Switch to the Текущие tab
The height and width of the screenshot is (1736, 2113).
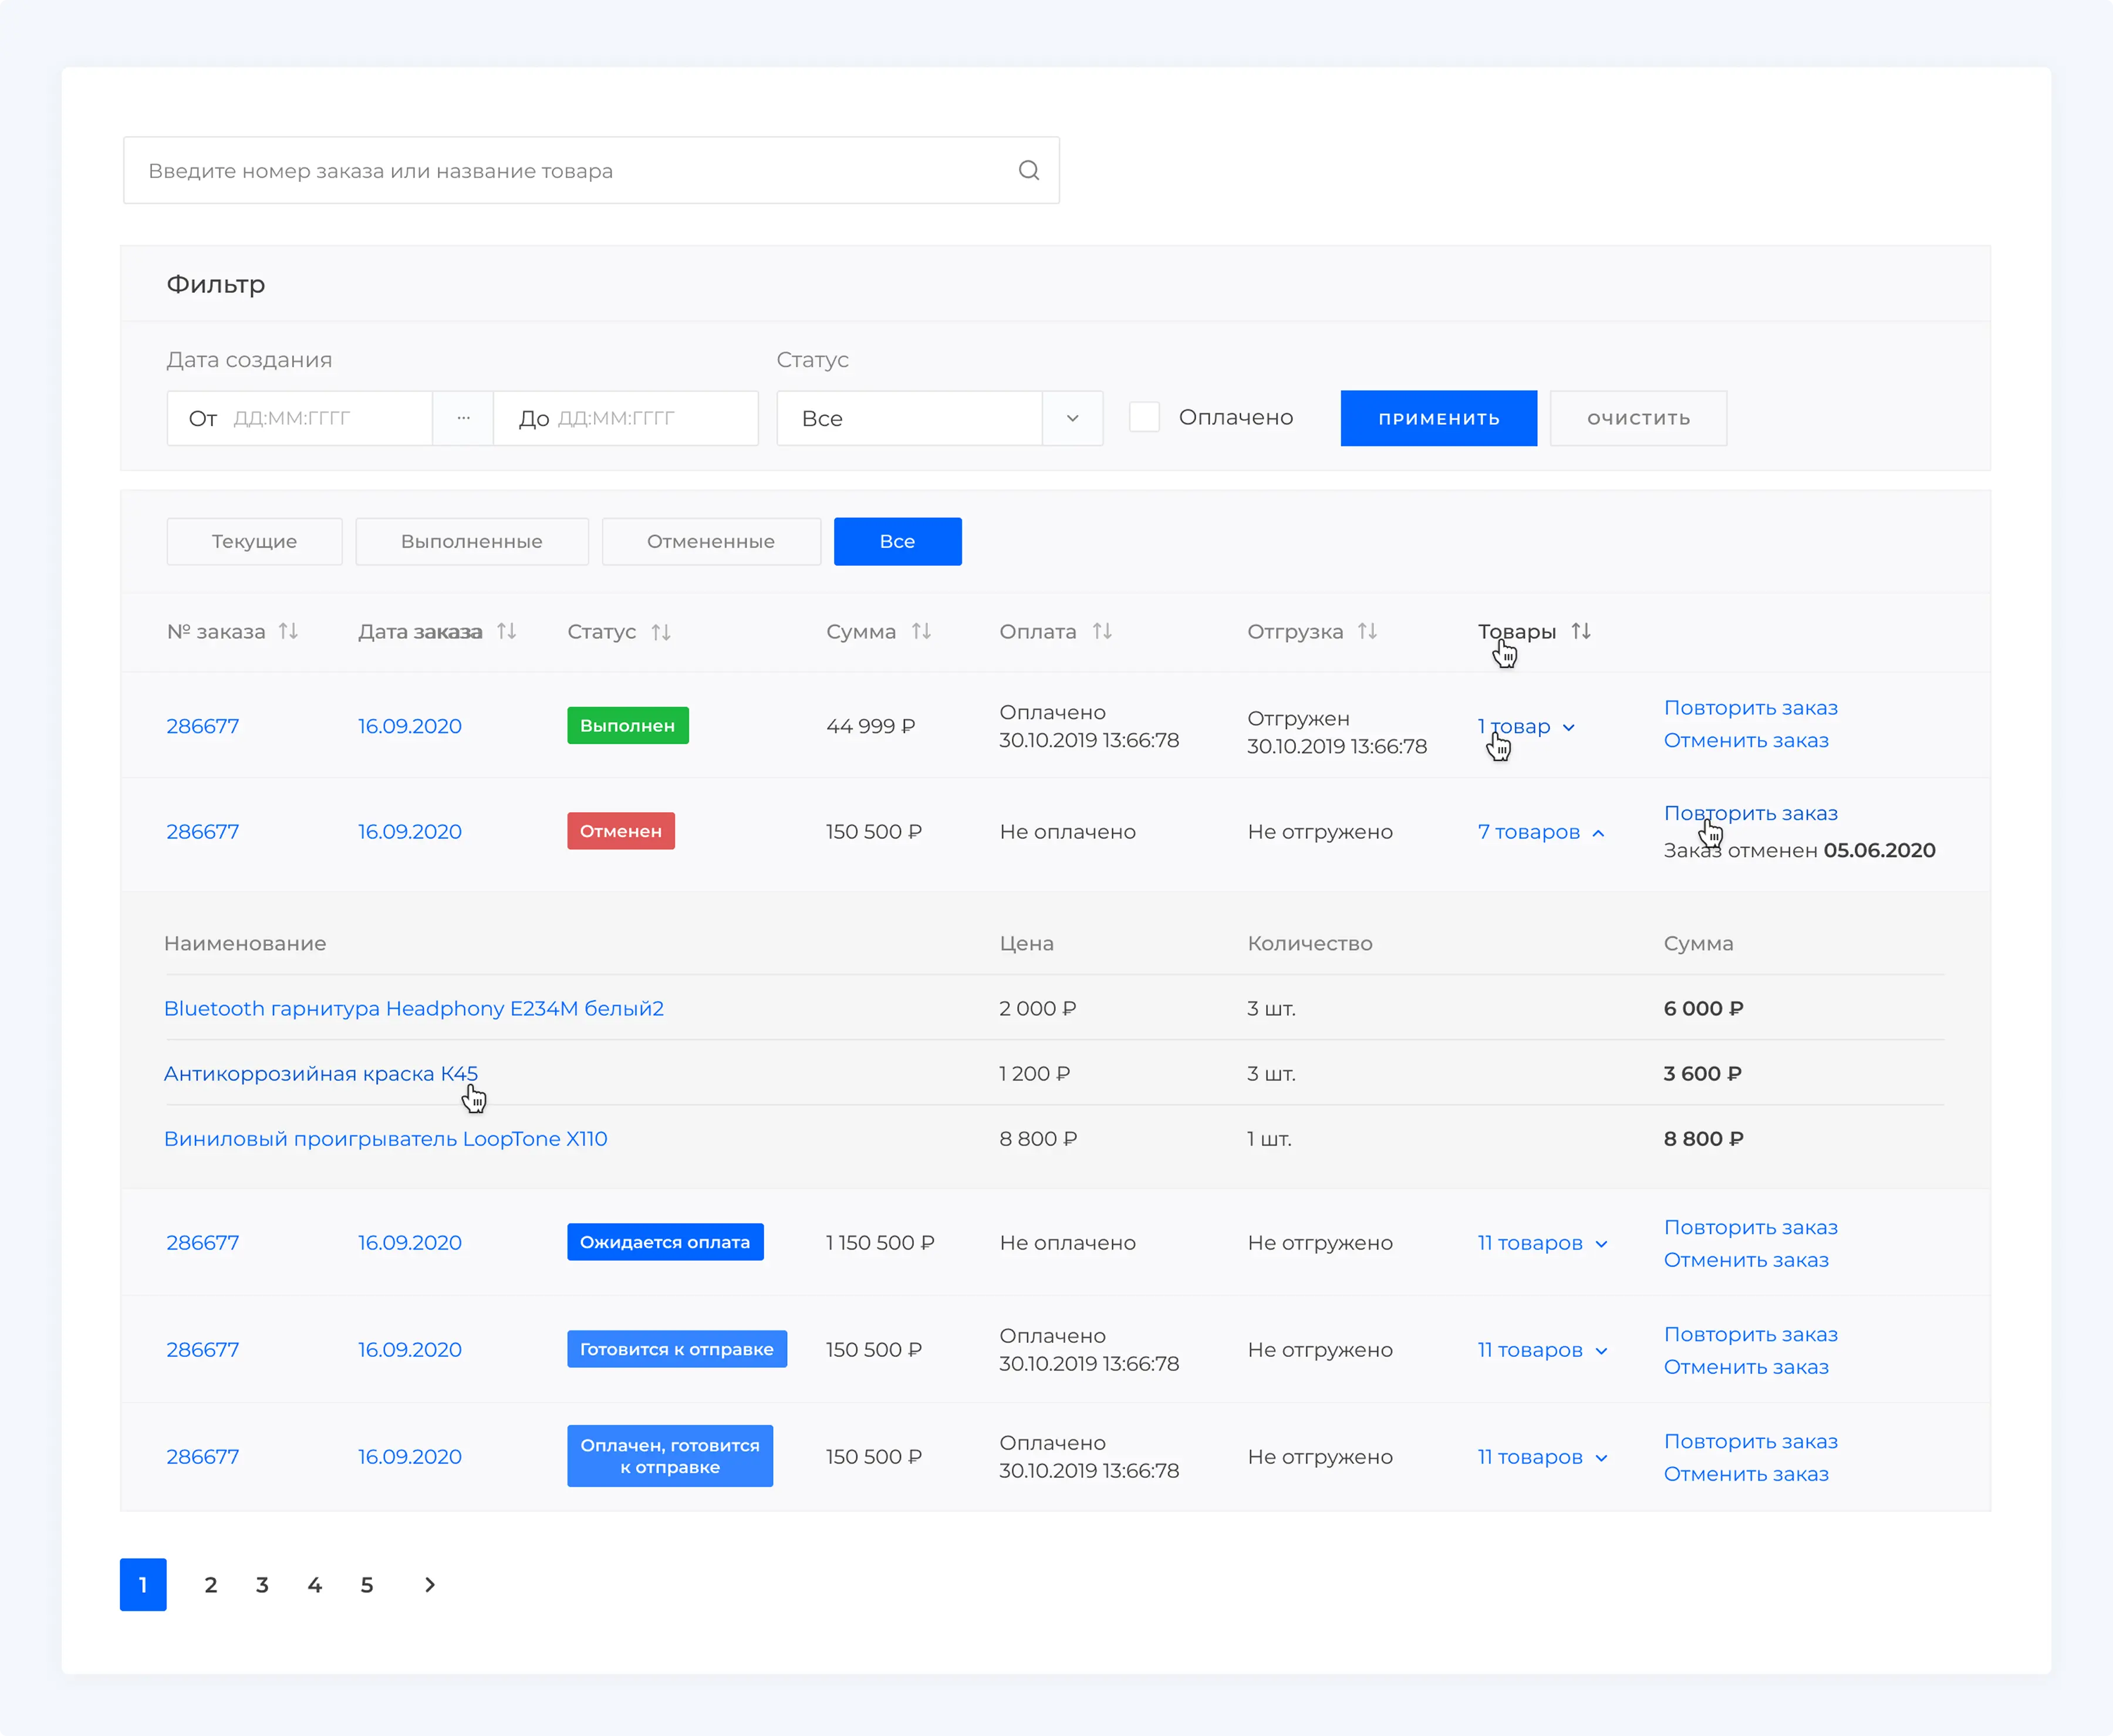[x=254, y=541]
